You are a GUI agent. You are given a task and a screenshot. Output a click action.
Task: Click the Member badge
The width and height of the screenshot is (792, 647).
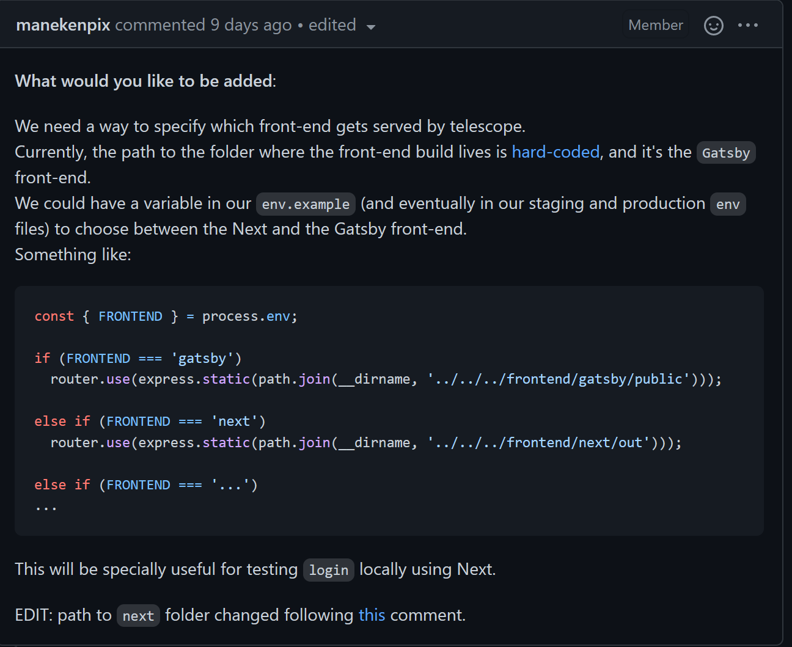tap(656, 25)
